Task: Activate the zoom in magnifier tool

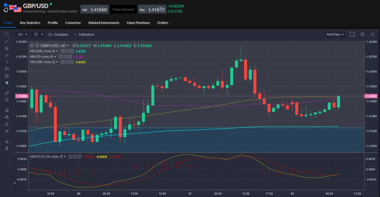Action: [x=7, y=100]
